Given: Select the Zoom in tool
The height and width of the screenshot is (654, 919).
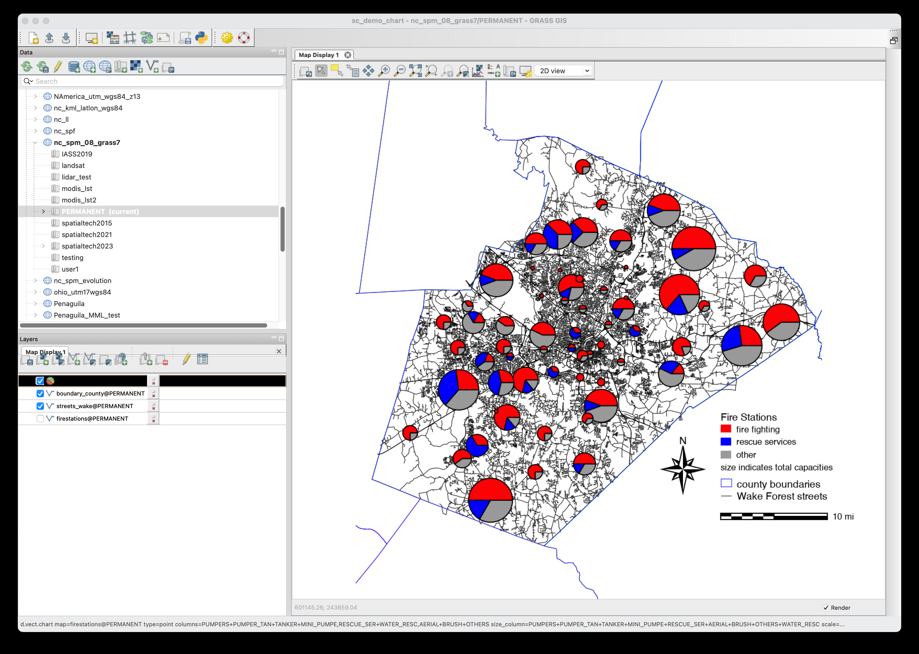Looking at the screenshot, I should [x=384, y=71].
